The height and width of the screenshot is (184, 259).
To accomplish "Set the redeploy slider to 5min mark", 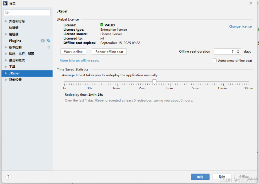I will point(197,82).
